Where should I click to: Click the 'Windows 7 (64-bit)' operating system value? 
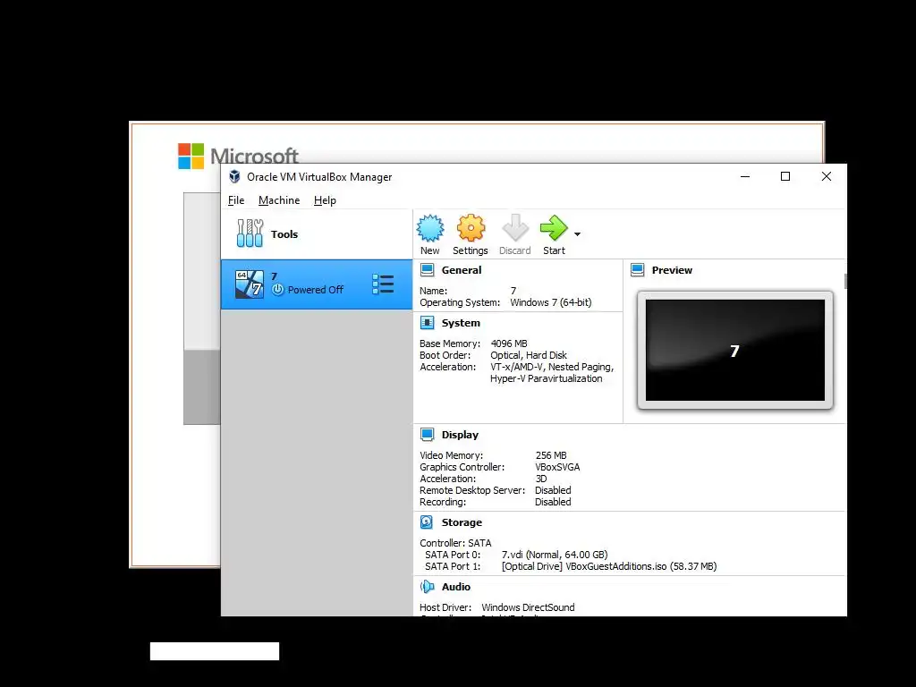point(551,302)
